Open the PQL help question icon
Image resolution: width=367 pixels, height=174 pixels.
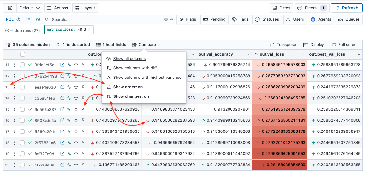click(18, 19)
